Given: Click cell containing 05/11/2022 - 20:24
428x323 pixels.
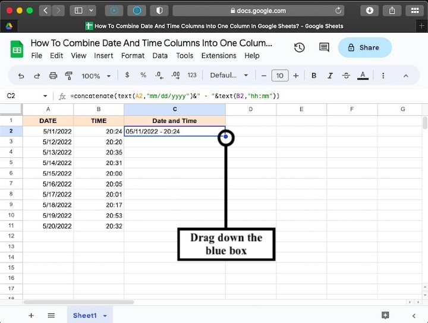Looking at the screenshot, I should pyautogui.click(x=175, y=131).
